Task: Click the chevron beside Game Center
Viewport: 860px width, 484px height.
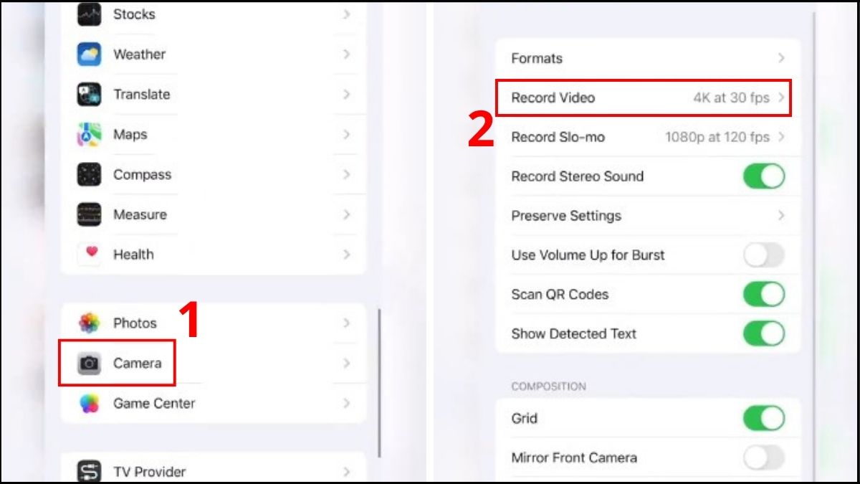Action: [x=346, y=404]
